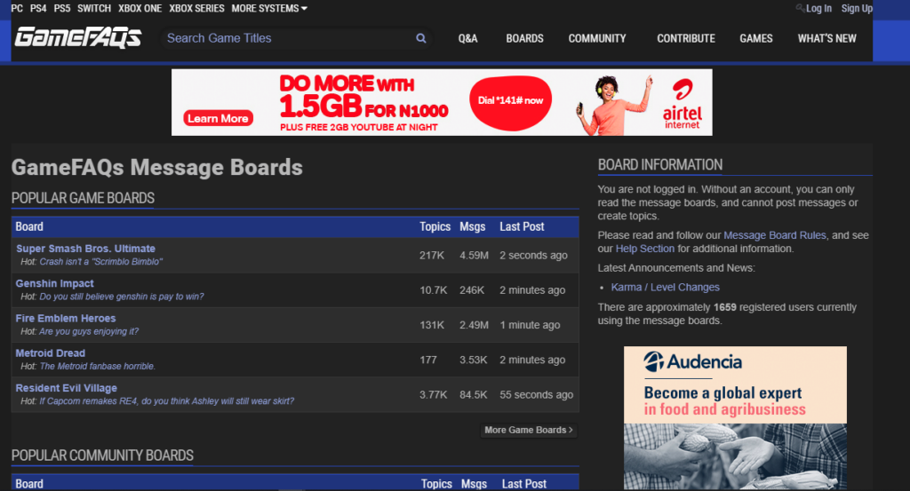
Task: Click the 84.5K messages cell
Action: 474,395
